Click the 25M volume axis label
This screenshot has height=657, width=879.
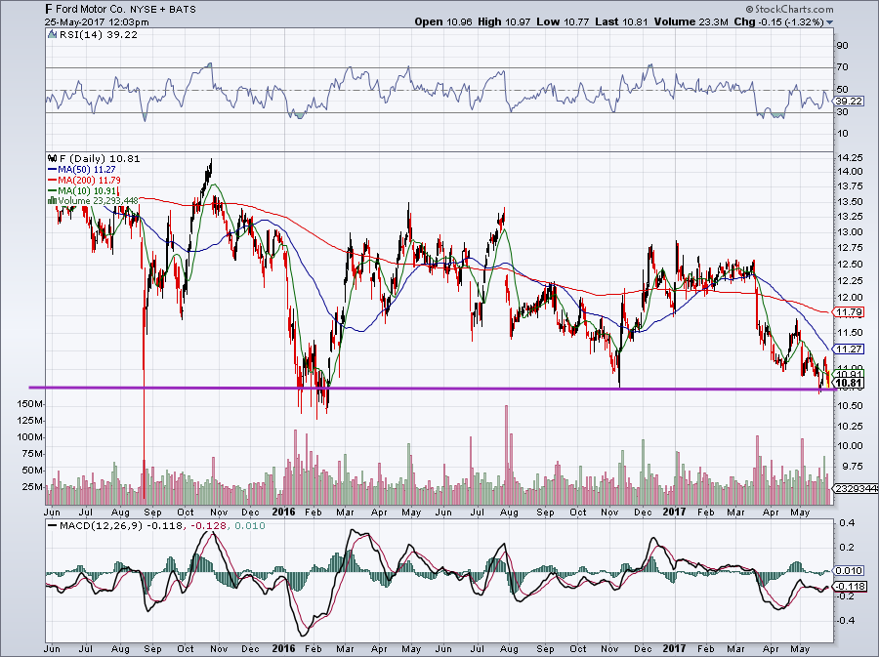click(32, 487)
